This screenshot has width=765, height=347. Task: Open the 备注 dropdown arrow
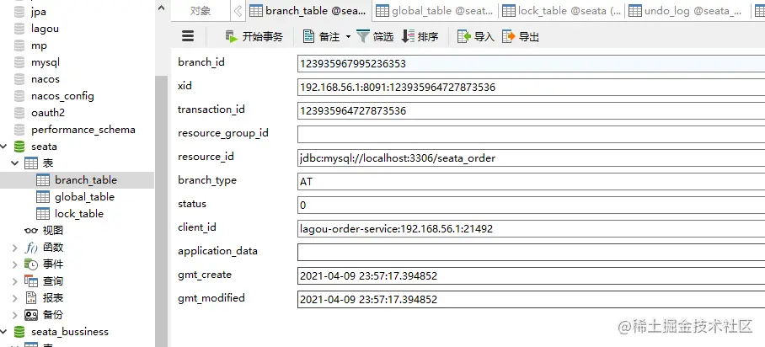pos(348,36)
